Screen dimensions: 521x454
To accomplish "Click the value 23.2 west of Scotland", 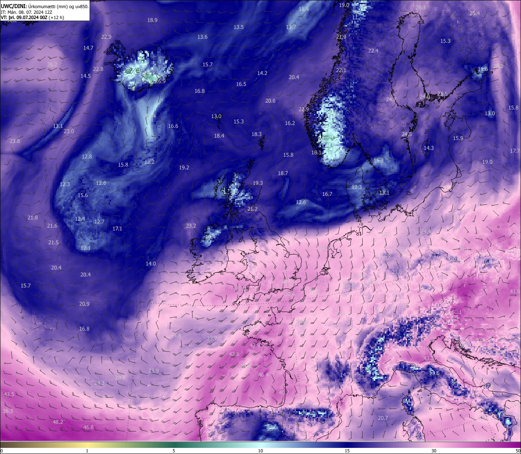I will (x=191, y=225).
